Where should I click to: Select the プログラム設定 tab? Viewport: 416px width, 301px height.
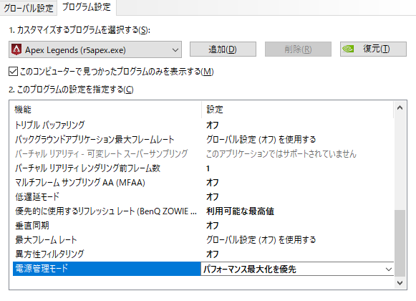coord(87,7)
